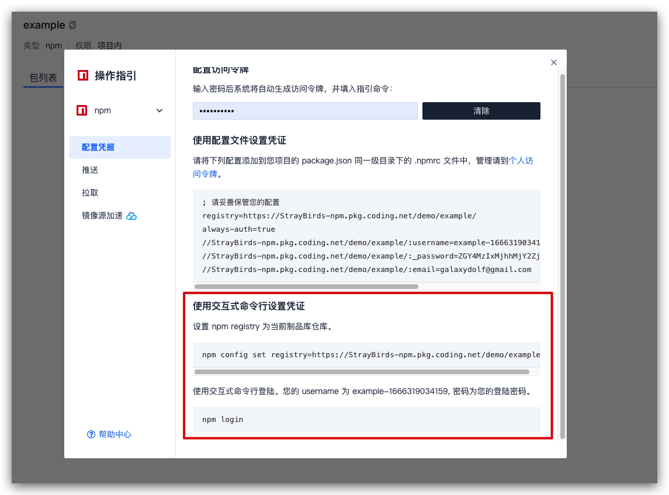
Task: Open the 拉取 section
Action: click(90, 193)
